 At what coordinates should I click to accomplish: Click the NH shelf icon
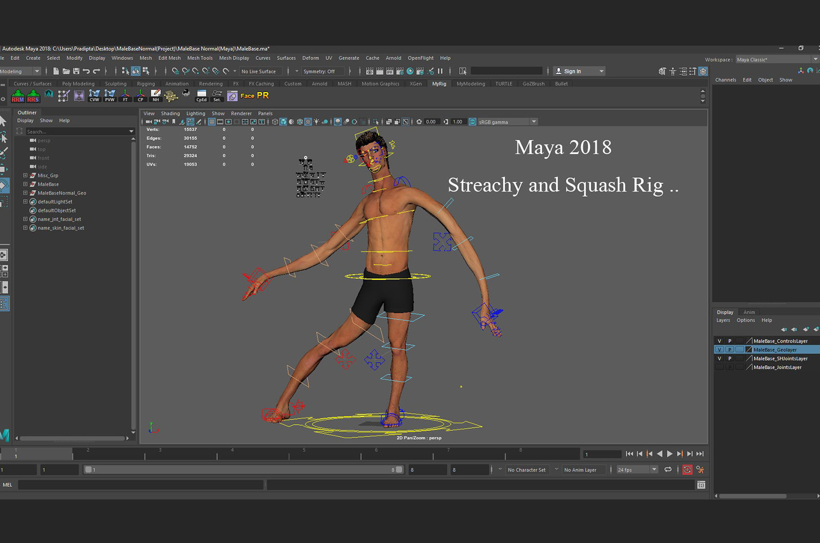coord(156,96)
